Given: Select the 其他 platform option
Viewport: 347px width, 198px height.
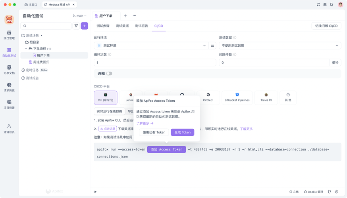Looking at the screenshot, I should pyautogui.click(x=288, y=97).
